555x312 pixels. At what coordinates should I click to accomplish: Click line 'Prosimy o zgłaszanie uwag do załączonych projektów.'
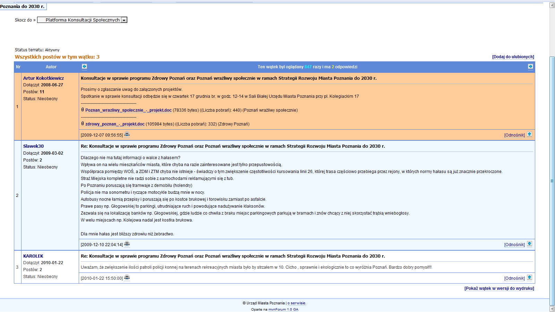click(131, 89)
